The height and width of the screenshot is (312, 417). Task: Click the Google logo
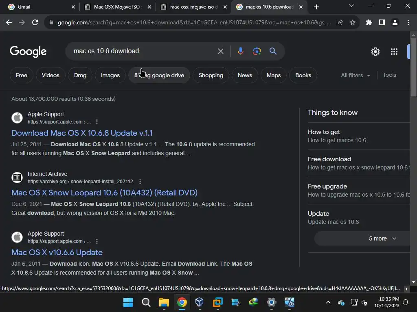click(x=28, y=52)
